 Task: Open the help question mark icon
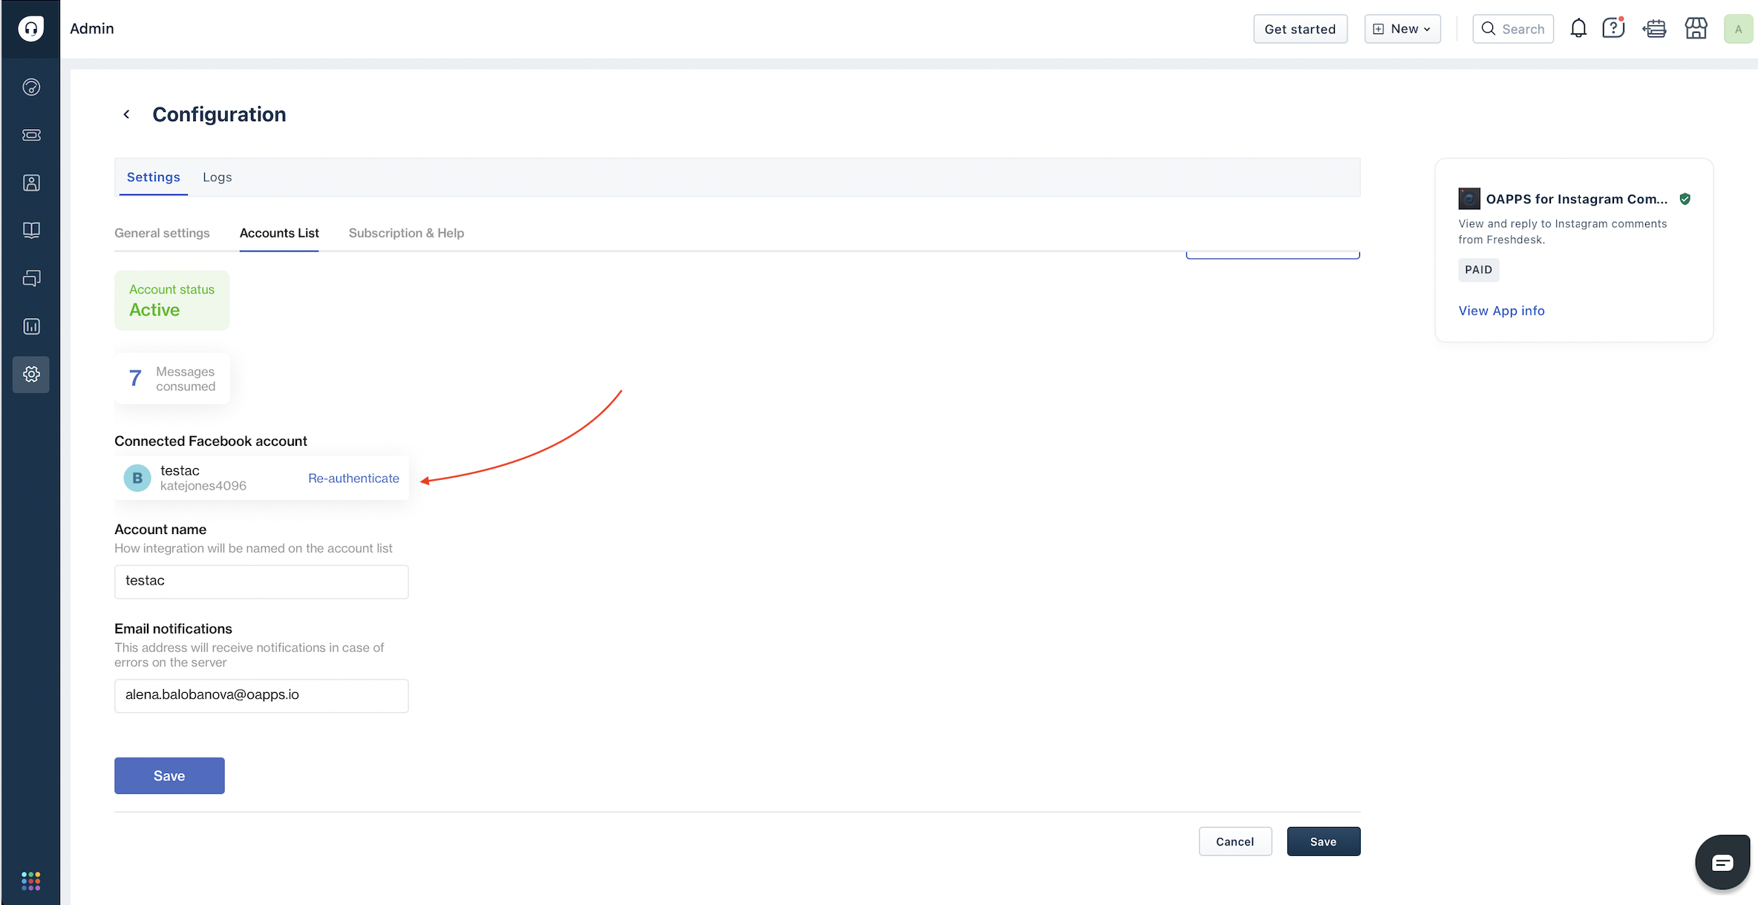[1613, 28]
